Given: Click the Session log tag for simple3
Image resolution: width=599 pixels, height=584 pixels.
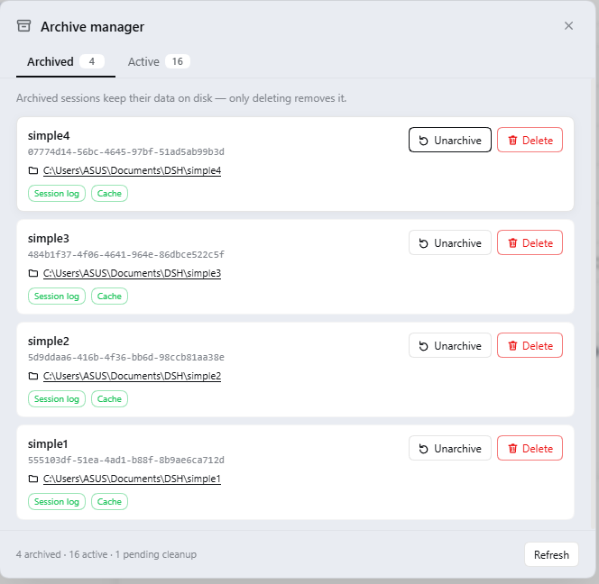Looking at the screenshot, I should [x=57, y=297].
